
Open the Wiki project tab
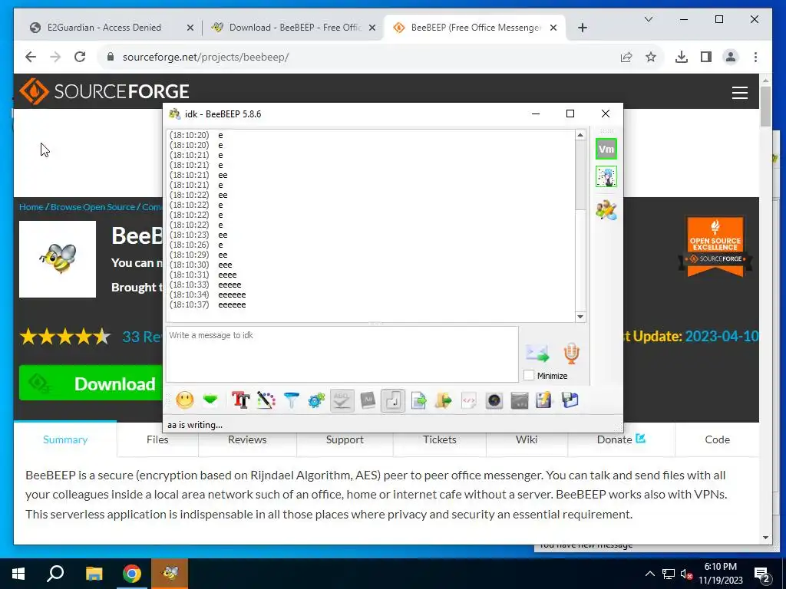pyautogui.click(x=527, y=439)
